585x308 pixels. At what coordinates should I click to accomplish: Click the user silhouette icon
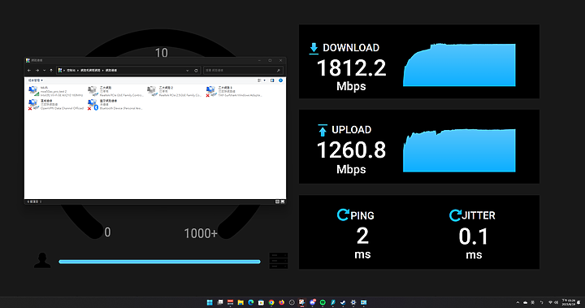point(42,260)
